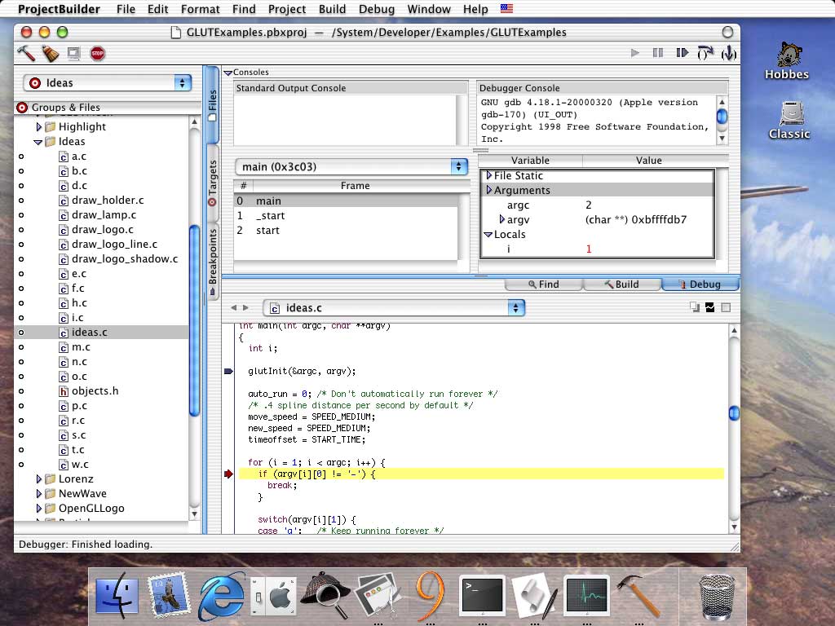Toggle target membership circle for draw_lamp.c
The width and height of the screenshot is (835, 626).
[21, 215]
